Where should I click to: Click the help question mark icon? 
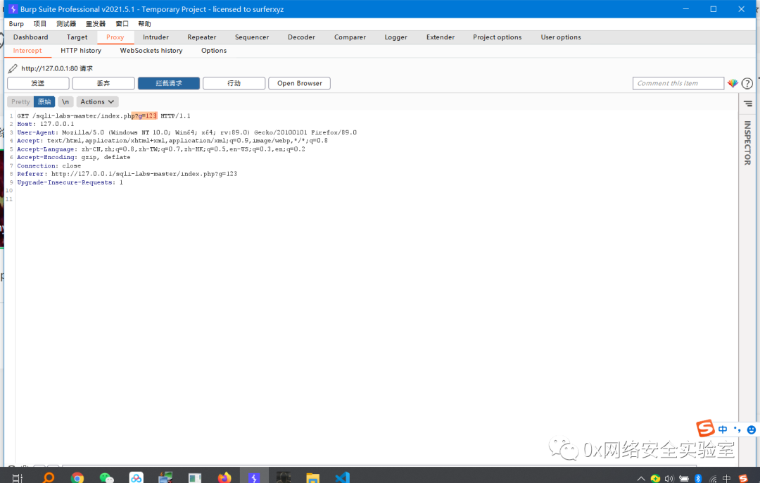pyautogui.click(x=747, y=83)
